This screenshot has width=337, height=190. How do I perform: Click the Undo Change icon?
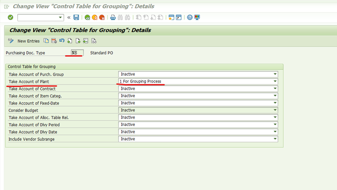[x=62, y=41]
